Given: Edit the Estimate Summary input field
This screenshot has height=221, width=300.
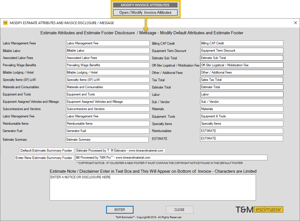Looking at the screenshot, I should [x=107, y=140].
